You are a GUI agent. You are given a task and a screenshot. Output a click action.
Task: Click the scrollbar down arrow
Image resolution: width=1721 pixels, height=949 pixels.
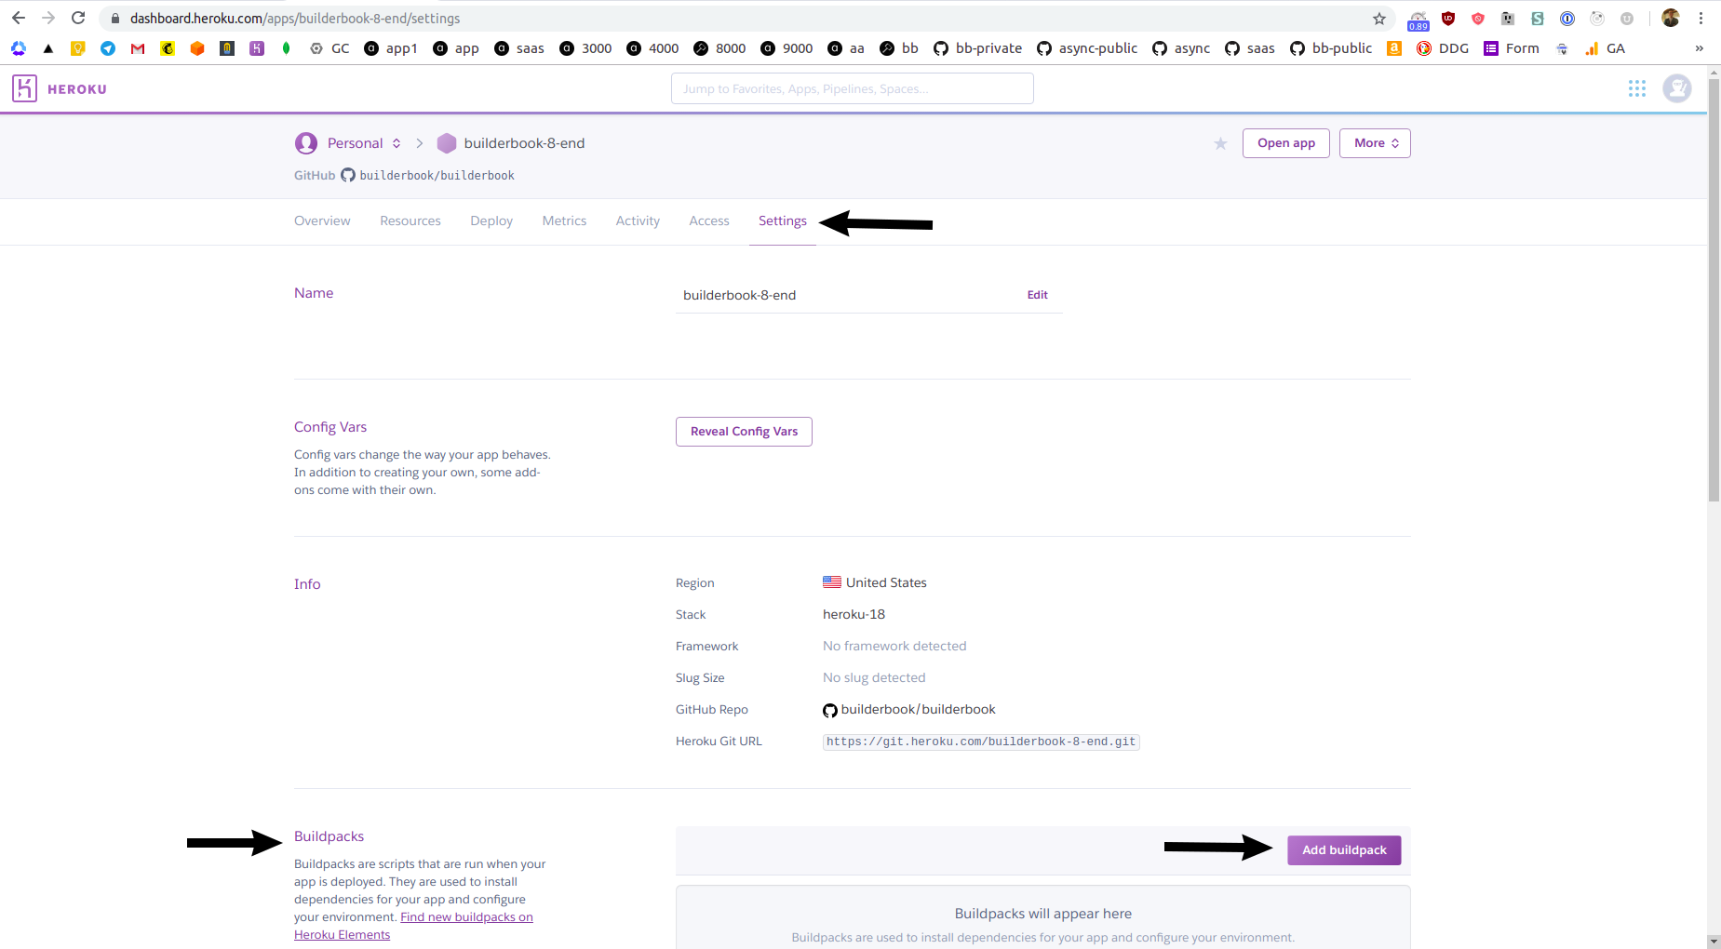point(1714,942)
